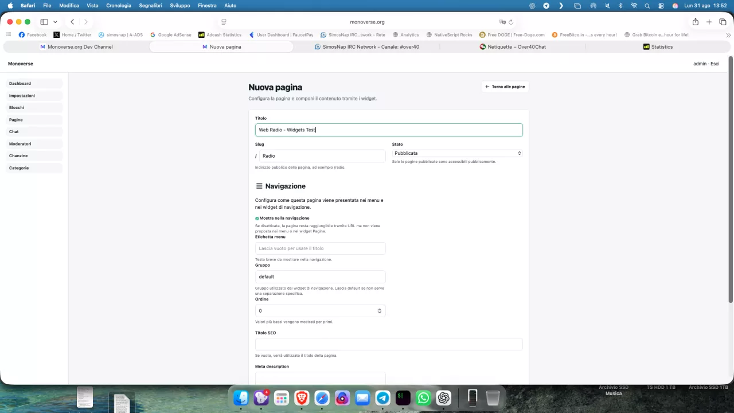Click the Ordine field stepper arrows
The height and width of the screenshot is (413, 734).
379,311
